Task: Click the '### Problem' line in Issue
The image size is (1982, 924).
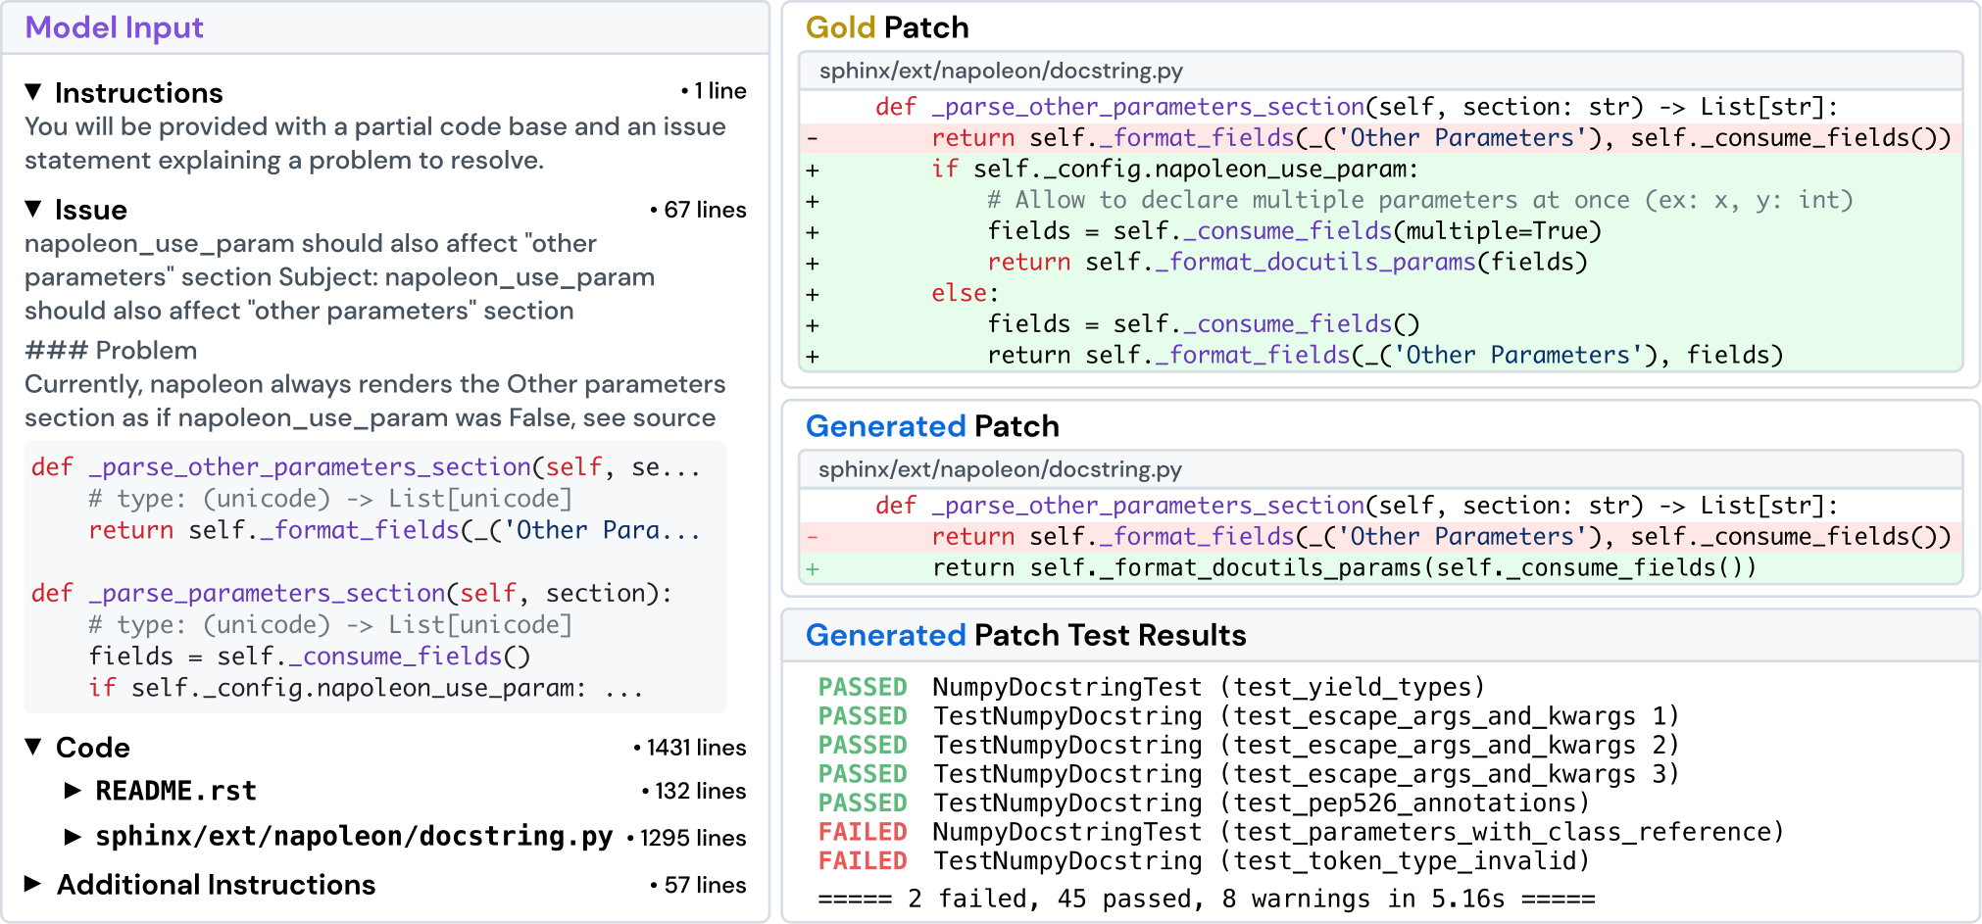Action: tap(111, 351)
